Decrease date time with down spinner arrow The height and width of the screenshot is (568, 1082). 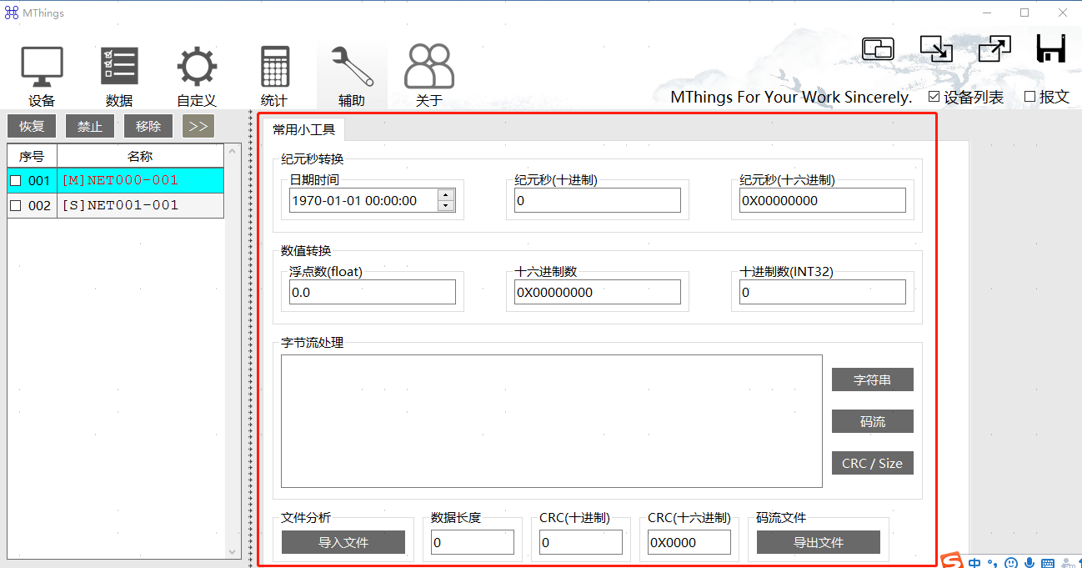[x=446, y=205]
